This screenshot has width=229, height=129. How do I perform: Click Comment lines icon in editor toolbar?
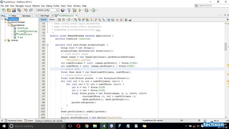point(126,20)
